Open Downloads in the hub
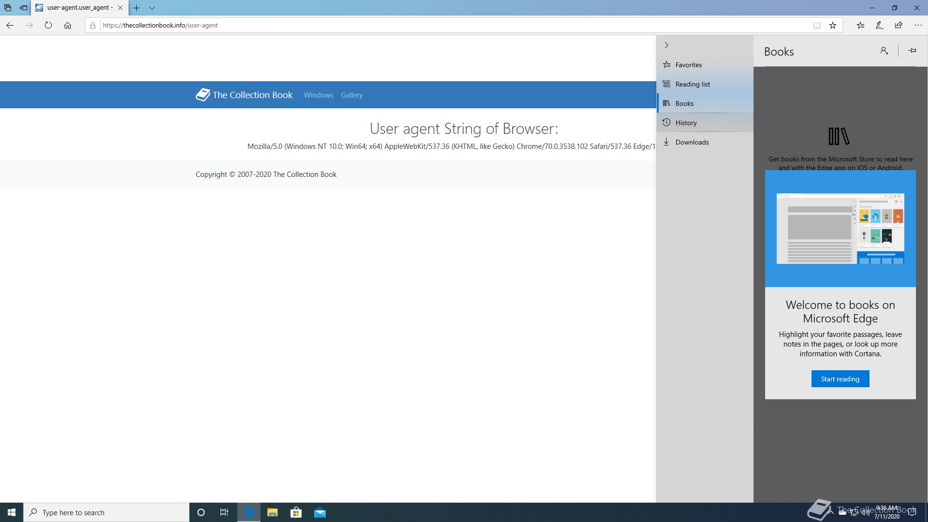Screen dimensions: 928x522 point(705,142)
